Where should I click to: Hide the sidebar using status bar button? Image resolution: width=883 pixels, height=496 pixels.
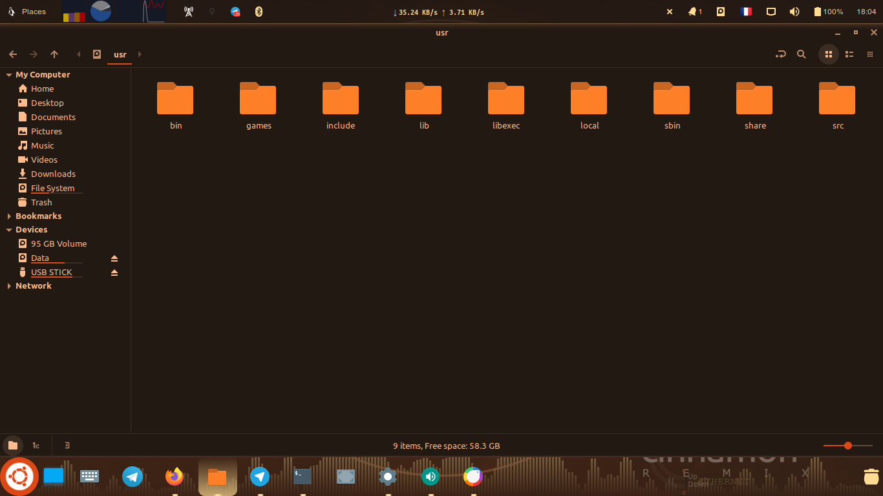point(67,446)
